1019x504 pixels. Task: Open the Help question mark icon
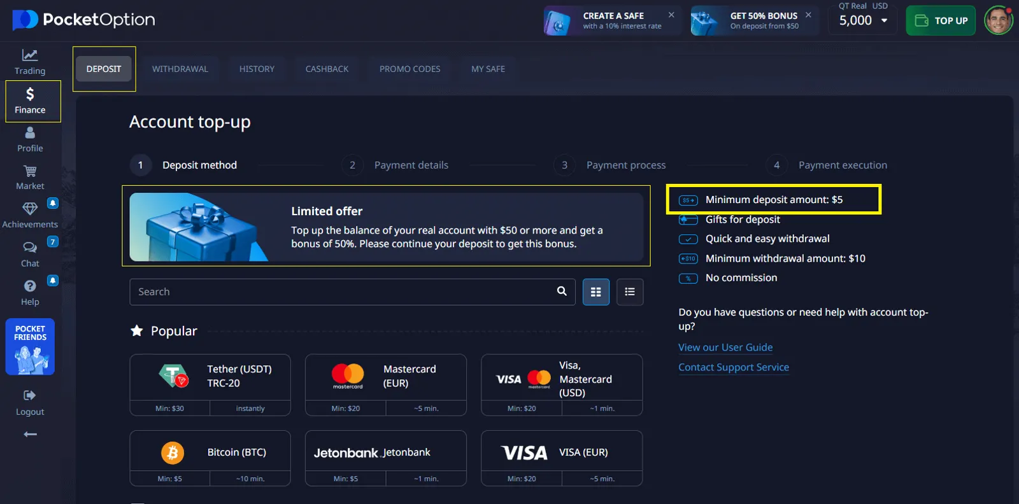pos(30,286)
